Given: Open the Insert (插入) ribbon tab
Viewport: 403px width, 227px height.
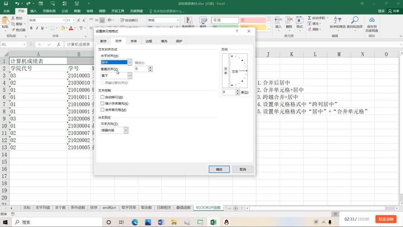Looking at the screenshot, I should (x=34, y=11).
